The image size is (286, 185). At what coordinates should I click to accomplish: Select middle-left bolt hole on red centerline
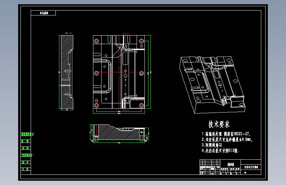click(x=97, y=73)
